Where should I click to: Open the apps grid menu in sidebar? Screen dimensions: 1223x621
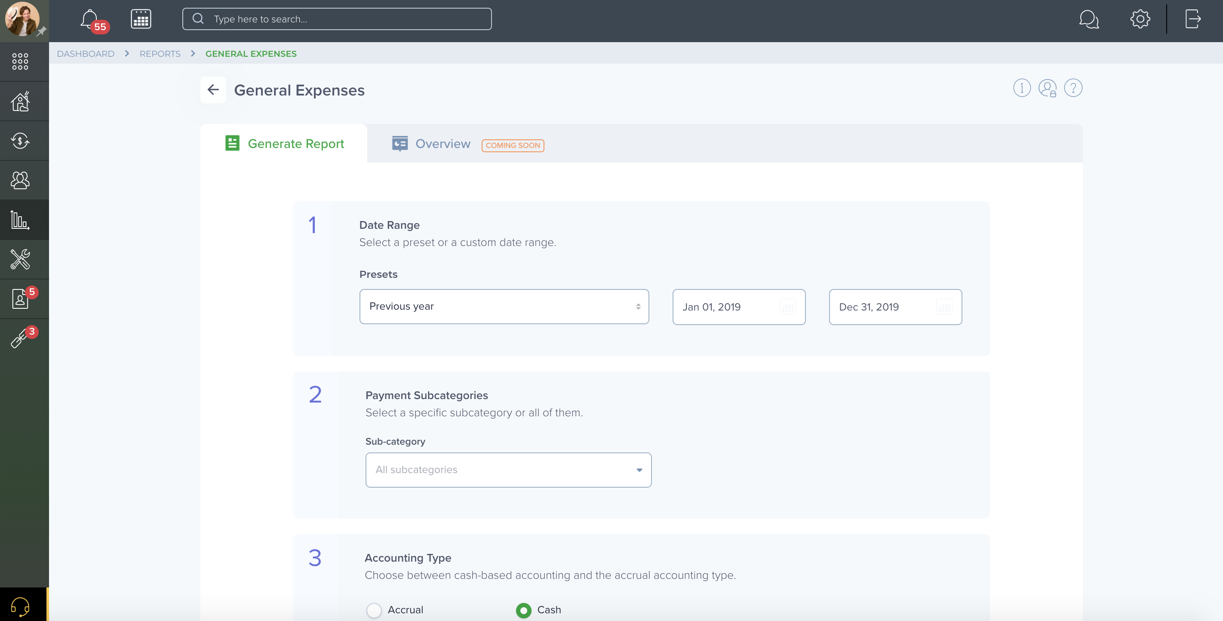click(x=20, y=61)
